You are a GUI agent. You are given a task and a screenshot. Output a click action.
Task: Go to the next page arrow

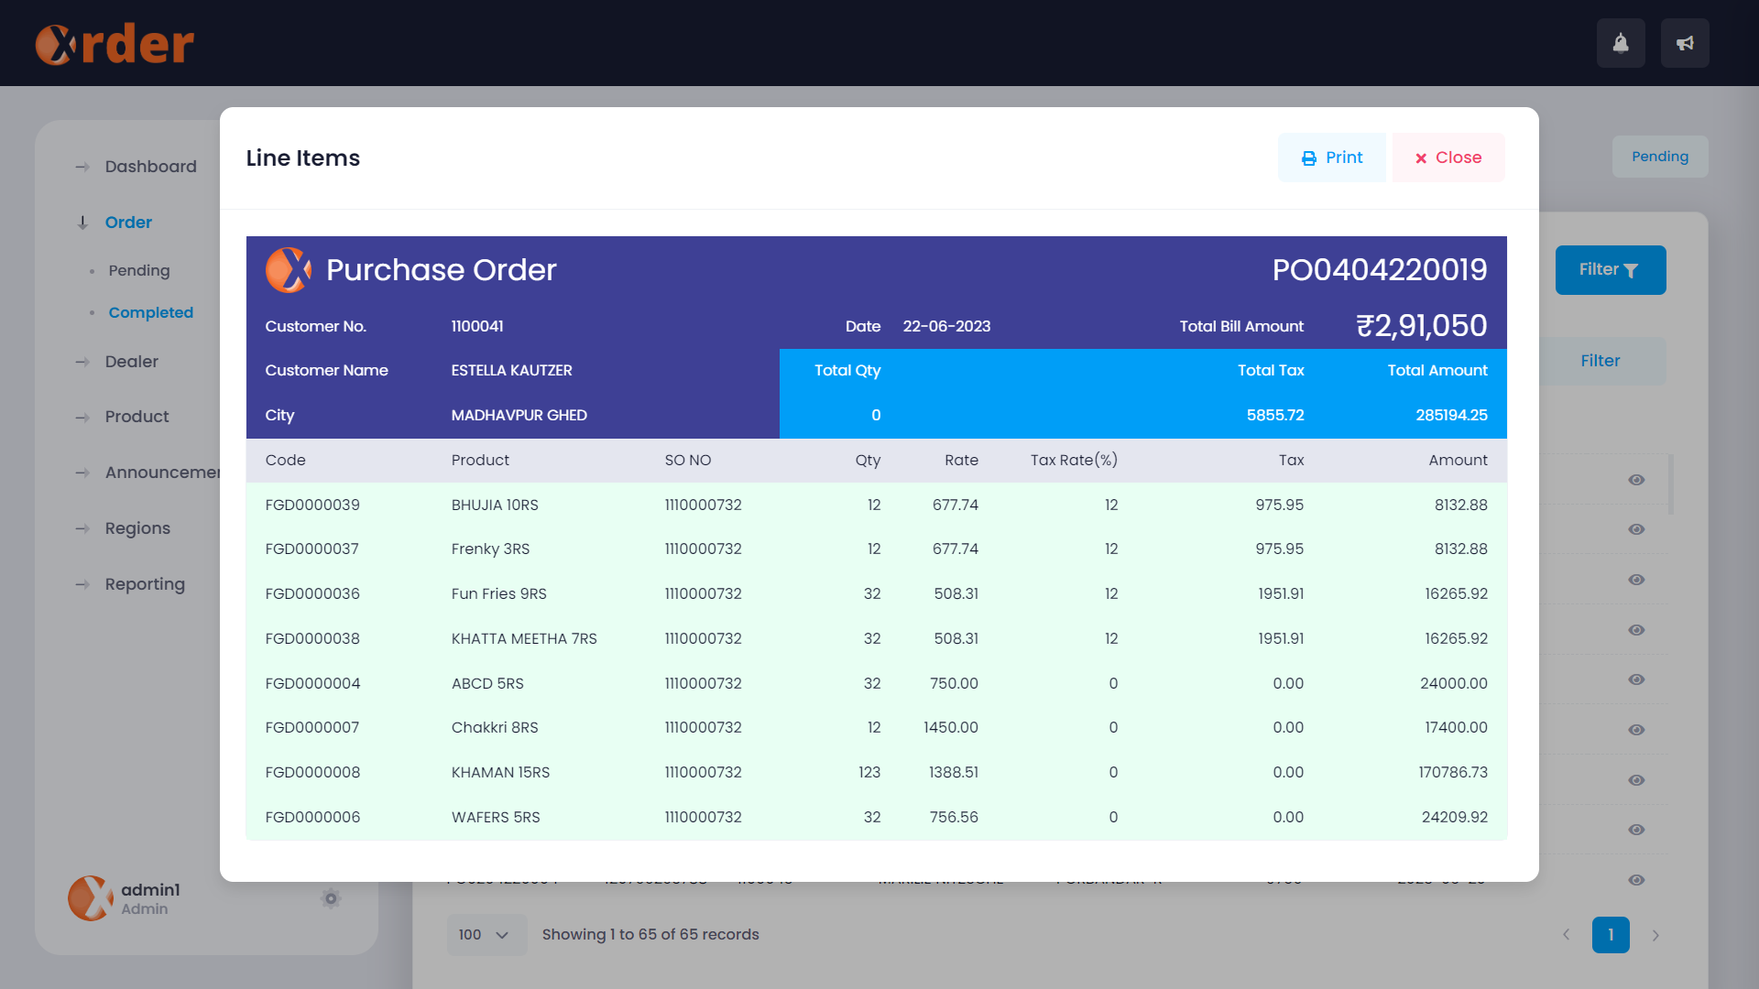(1655, 935)
